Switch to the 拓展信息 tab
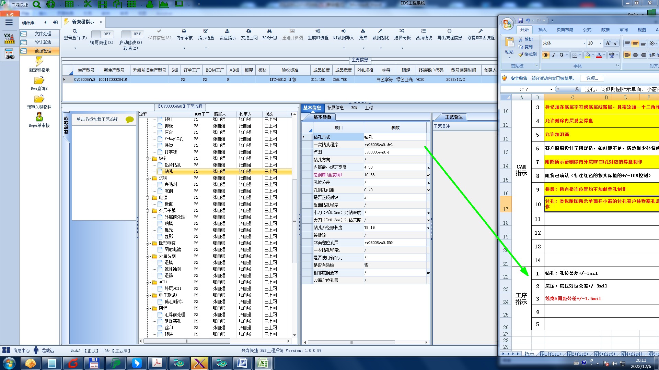Screen dimensions: 659x370 [x=335, y=108]
